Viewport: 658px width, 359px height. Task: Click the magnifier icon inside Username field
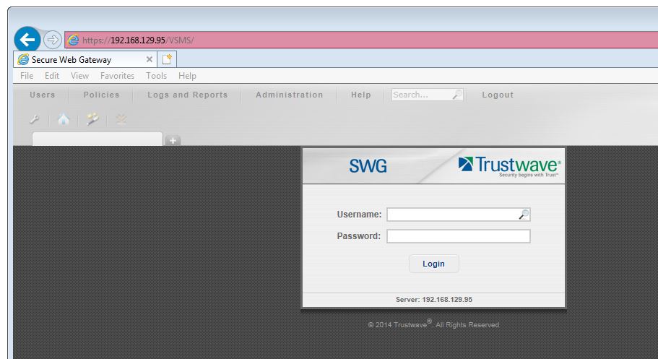(523, 215)
